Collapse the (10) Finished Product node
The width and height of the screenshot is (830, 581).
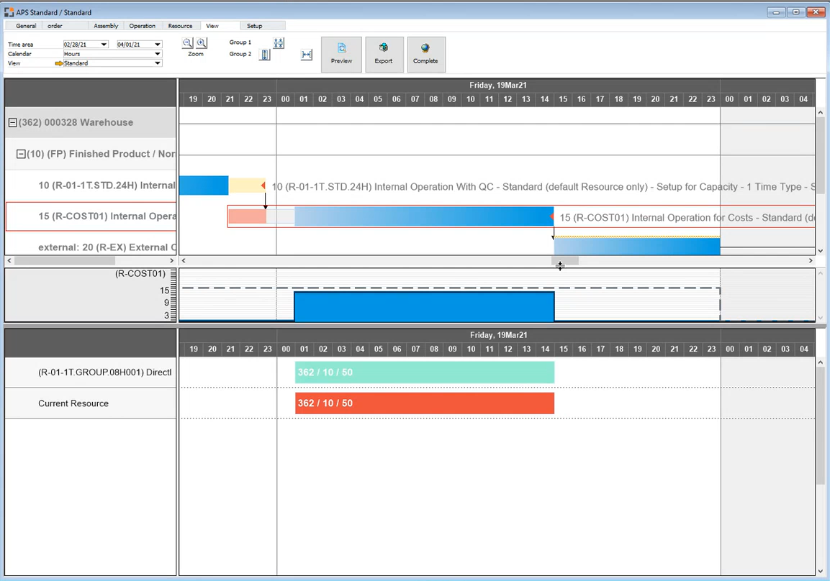click(x=20, y=154)
